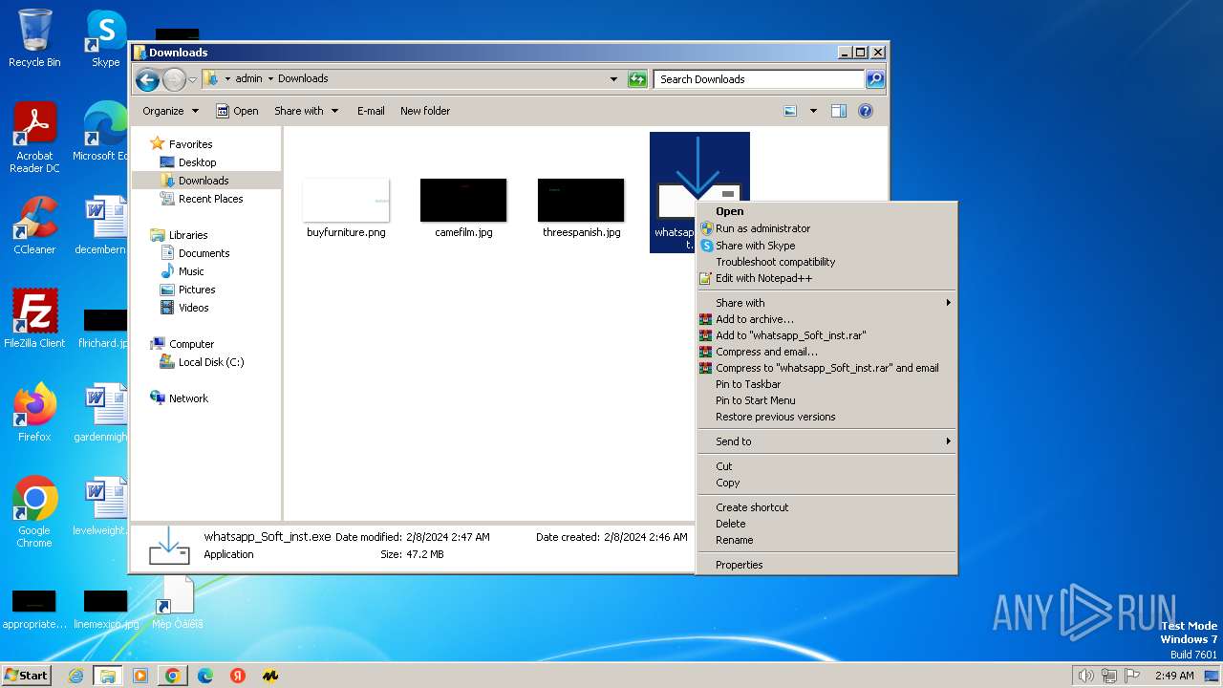Screen dimensions: 1223x688
Task: Click the volume speaker tray icon
Action: pos(1086,676)
